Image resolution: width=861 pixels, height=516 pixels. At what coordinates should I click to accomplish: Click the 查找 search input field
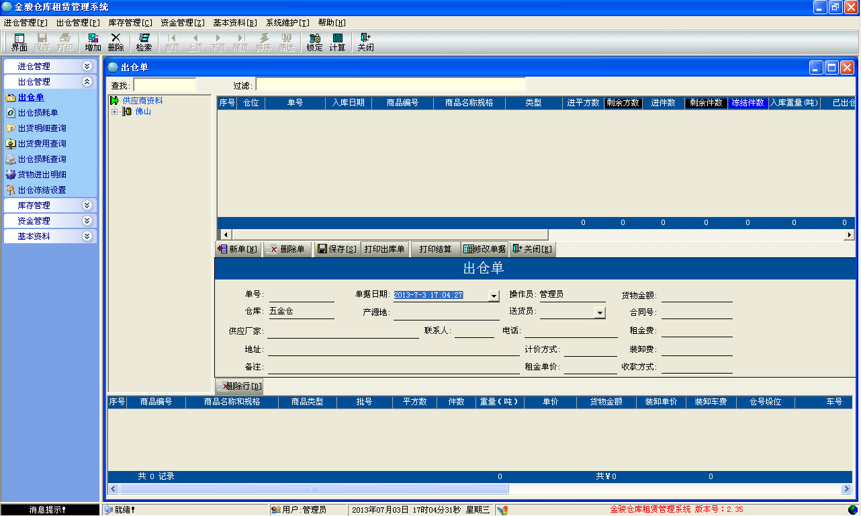click(x=165, y=85)
